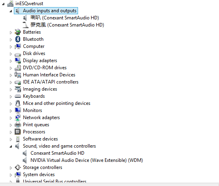Image resolution: width=219 pixels, height=186 pixels.
Task: Click the System devices icon
Action: [18, 175]
